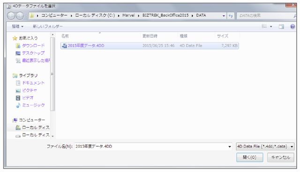
Task: Click the お気に入り star icon
Action: pos(15,38)
